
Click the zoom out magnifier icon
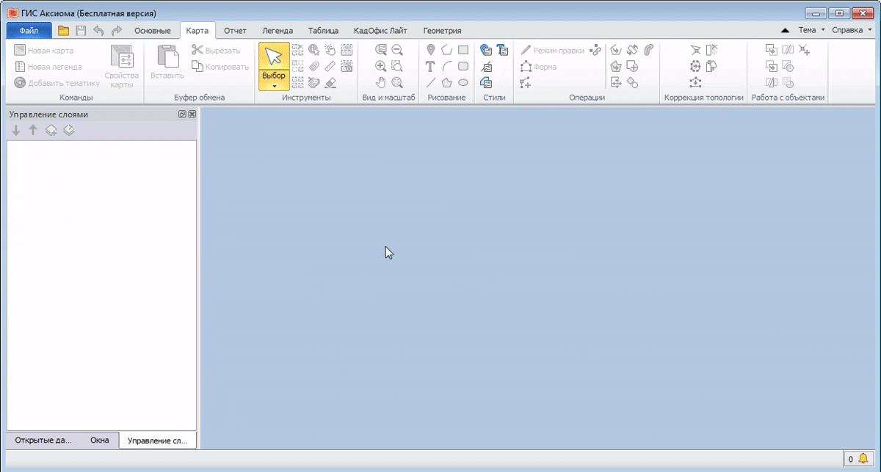[x=397, y=50]
